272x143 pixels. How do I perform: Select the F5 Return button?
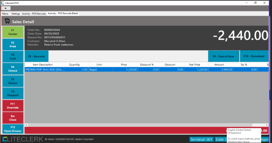[x=13, y=81]
